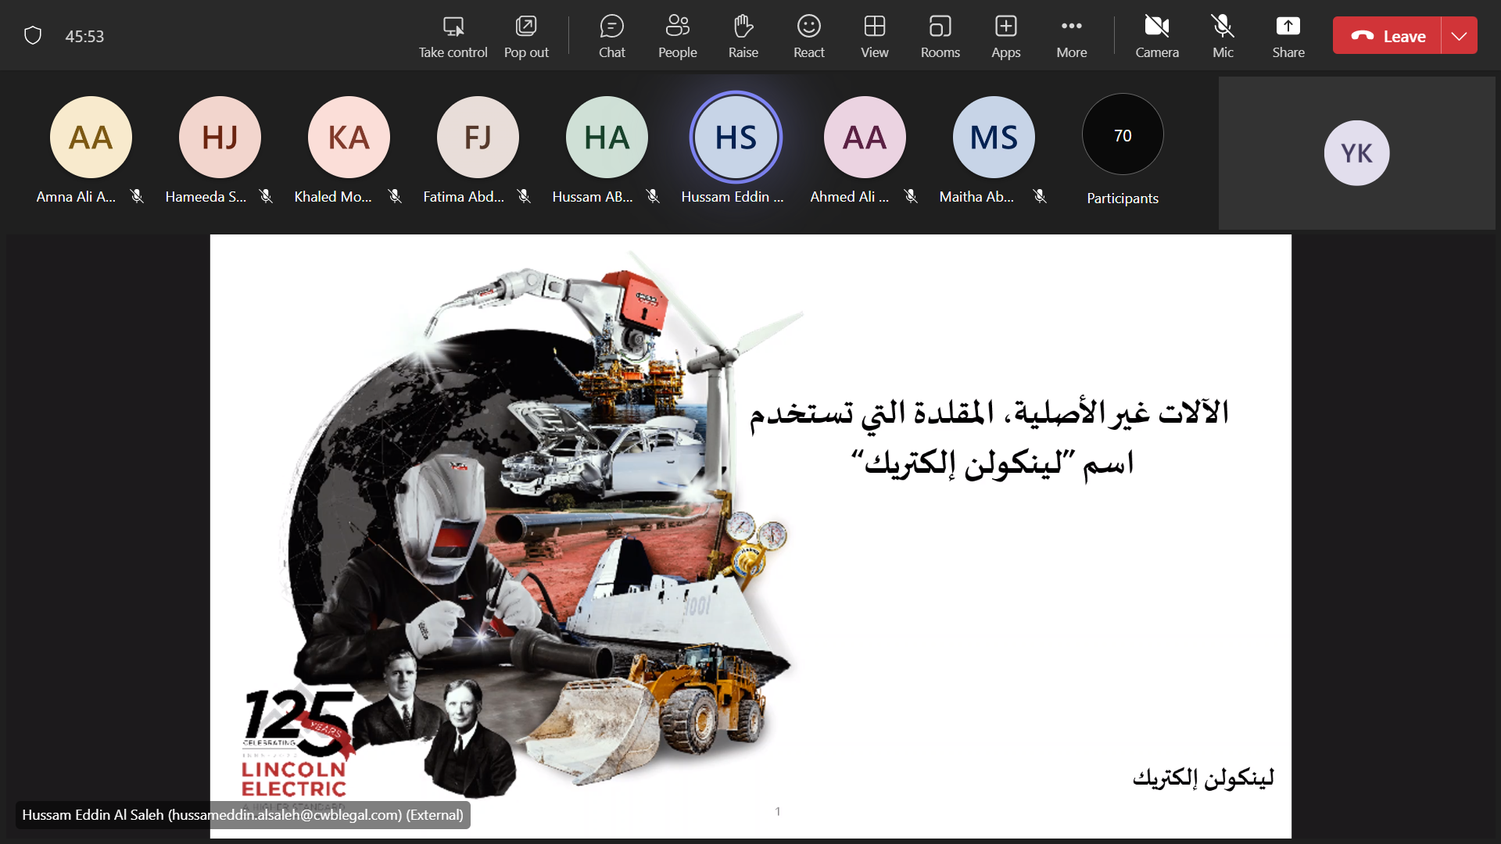Click the shield security icon
This screenshot has height=844, width=1501.
(x=33, y=36)
